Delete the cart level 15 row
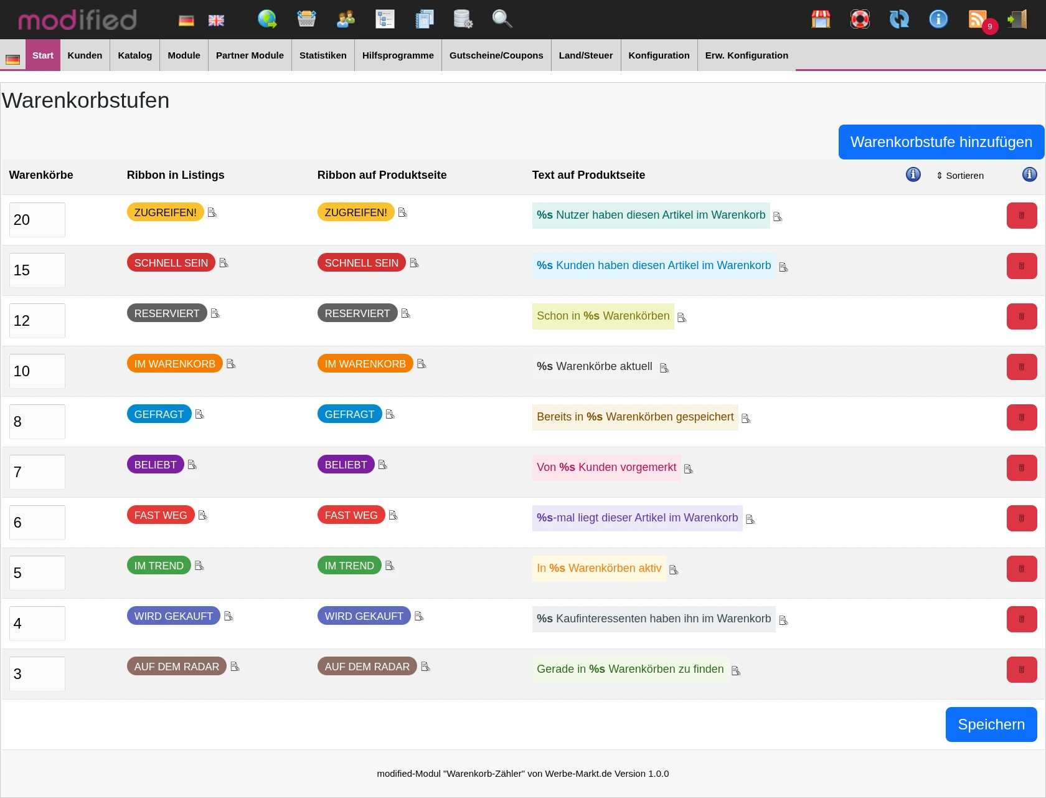This screenshot has width=1046, height=798. coord(1022,266)
